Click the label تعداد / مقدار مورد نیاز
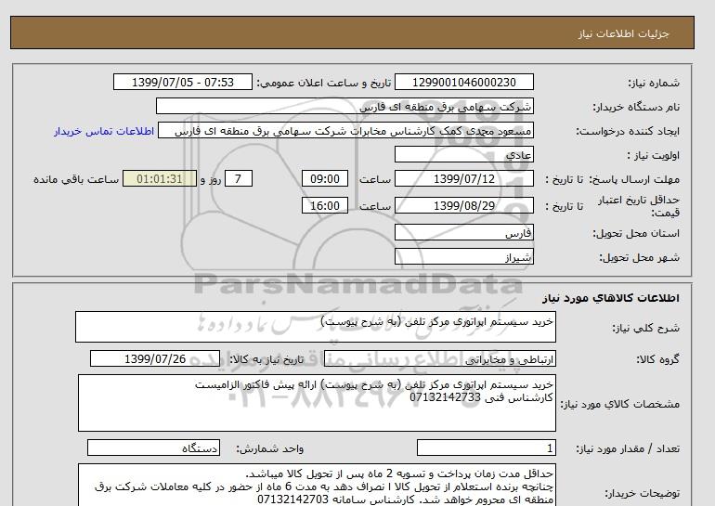Viewport: 715px width, 506px height. (628, 449)
